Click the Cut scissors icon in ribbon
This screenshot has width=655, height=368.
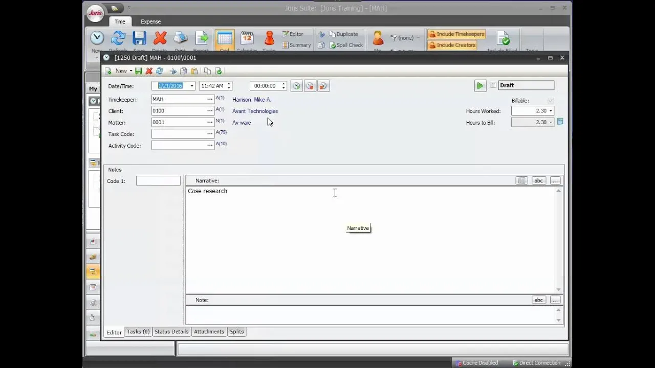tap(321, 34)
